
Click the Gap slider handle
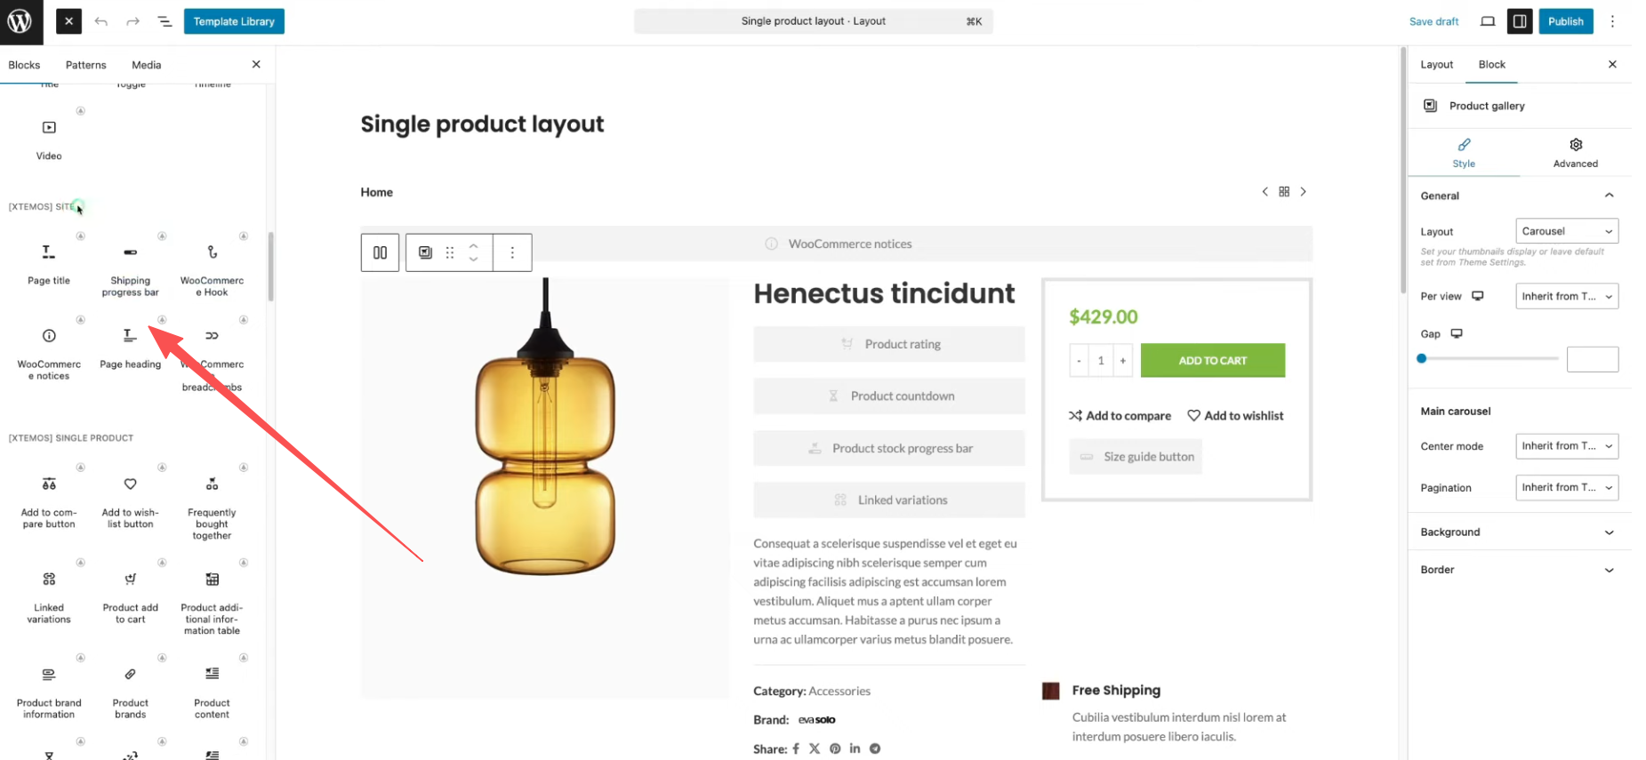pos(1422,359)
